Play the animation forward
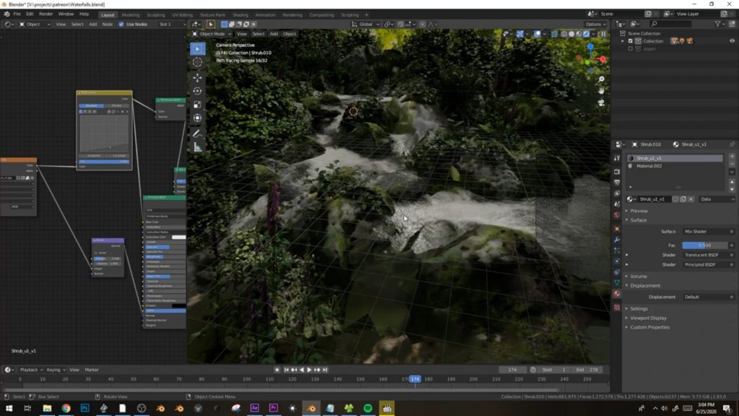739x416 pixels. pyautogui.click(x=309, y=370)
